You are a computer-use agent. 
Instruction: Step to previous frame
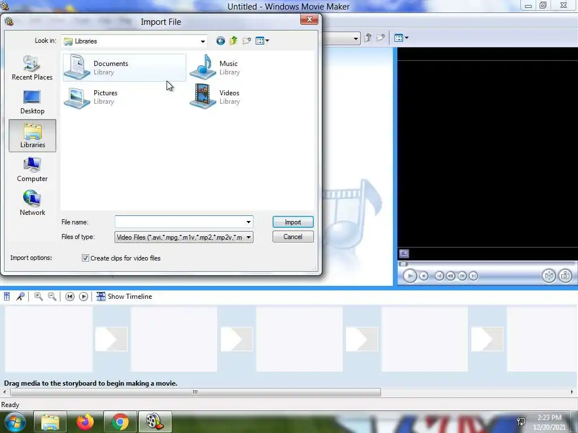(450, 276)
